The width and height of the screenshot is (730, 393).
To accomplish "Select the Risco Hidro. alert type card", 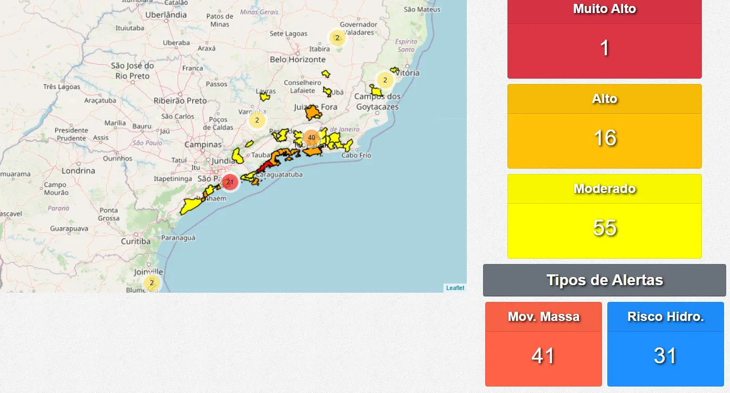I will tap(665, 344).
